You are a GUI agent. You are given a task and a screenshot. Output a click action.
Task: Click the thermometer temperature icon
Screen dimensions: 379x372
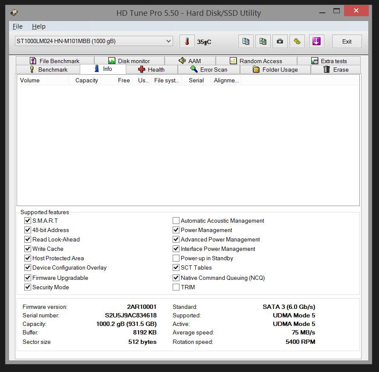click(187, 42)
